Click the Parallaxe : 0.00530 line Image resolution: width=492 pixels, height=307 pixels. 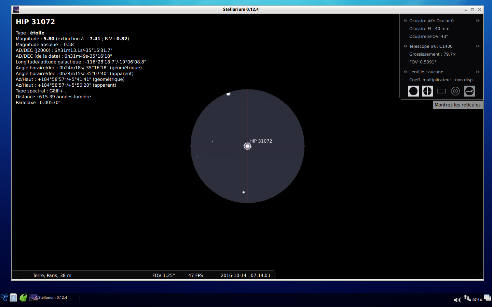(38, 103)
